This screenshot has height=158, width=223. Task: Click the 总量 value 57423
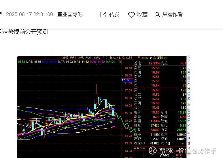click(155, 125)
